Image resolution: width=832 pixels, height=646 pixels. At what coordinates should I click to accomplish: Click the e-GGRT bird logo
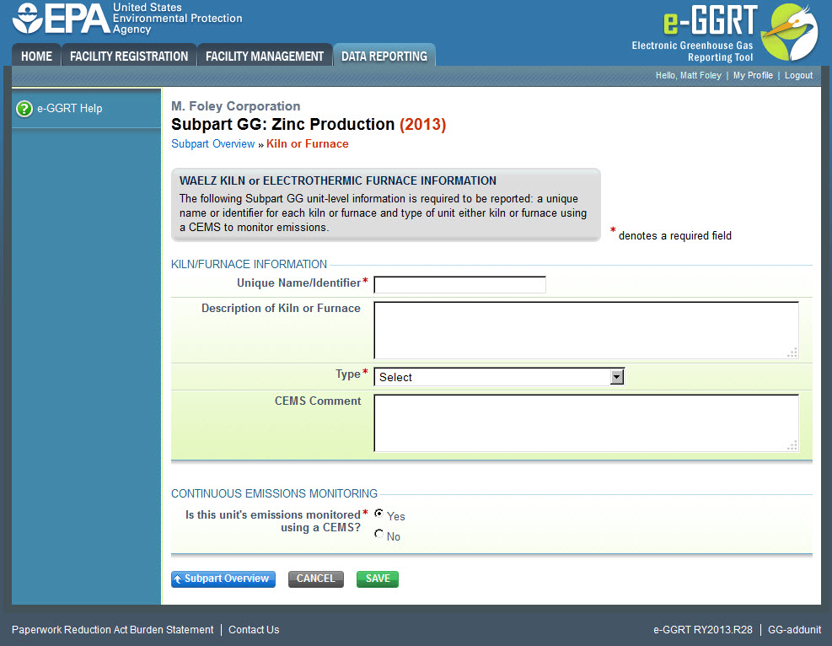pos(789,32)
